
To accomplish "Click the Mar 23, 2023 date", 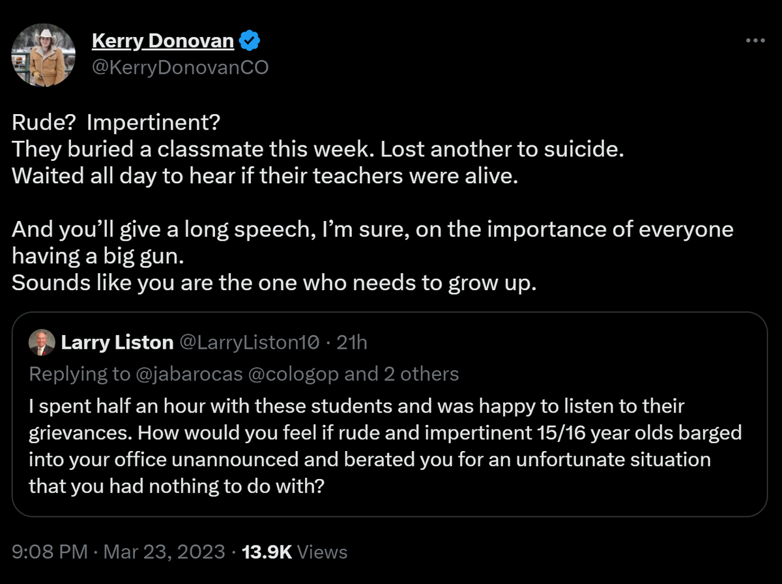I will tap(163, 552).
